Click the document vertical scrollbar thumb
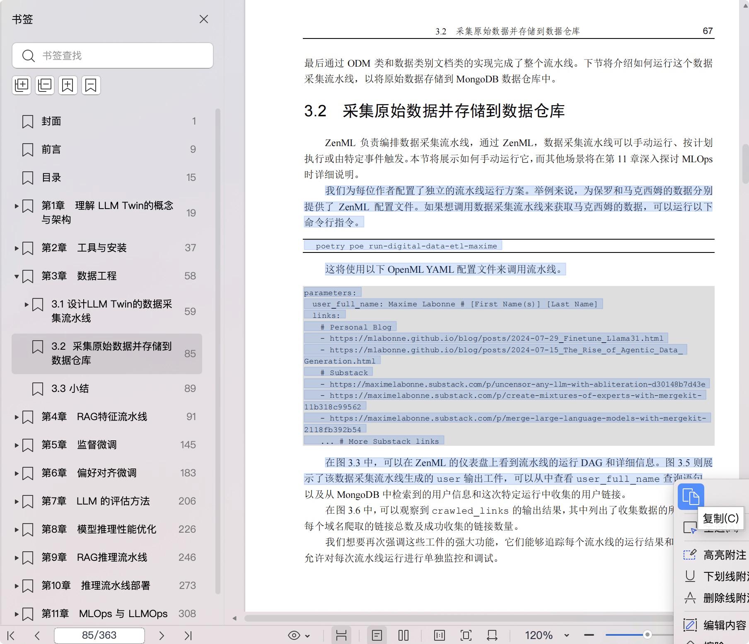 pyautogui.click(x=745, y=164)
